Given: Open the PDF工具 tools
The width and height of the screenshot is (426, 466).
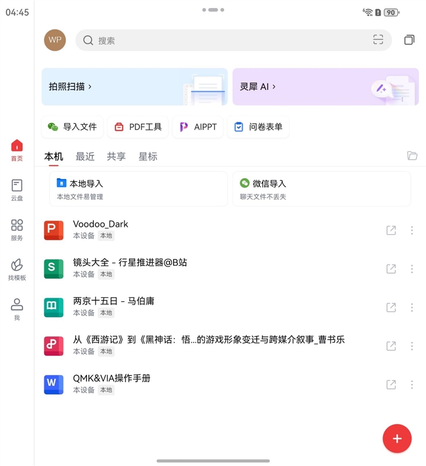Looking at the screenshot, I should coord(137,127).
